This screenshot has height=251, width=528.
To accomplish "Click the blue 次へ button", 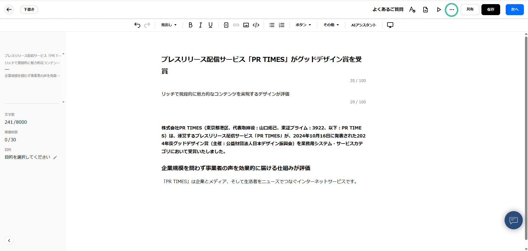I will click(514, 10).
